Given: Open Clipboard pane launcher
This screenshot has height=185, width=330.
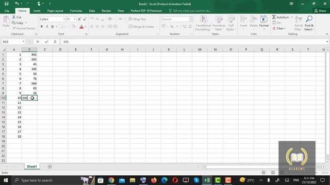Looking at the screenshot, I should tap(36, 34).
